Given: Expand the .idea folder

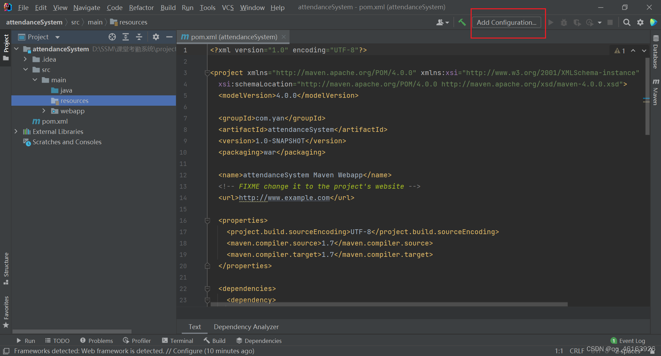Looking at the screenshot, I should [25, 59].
